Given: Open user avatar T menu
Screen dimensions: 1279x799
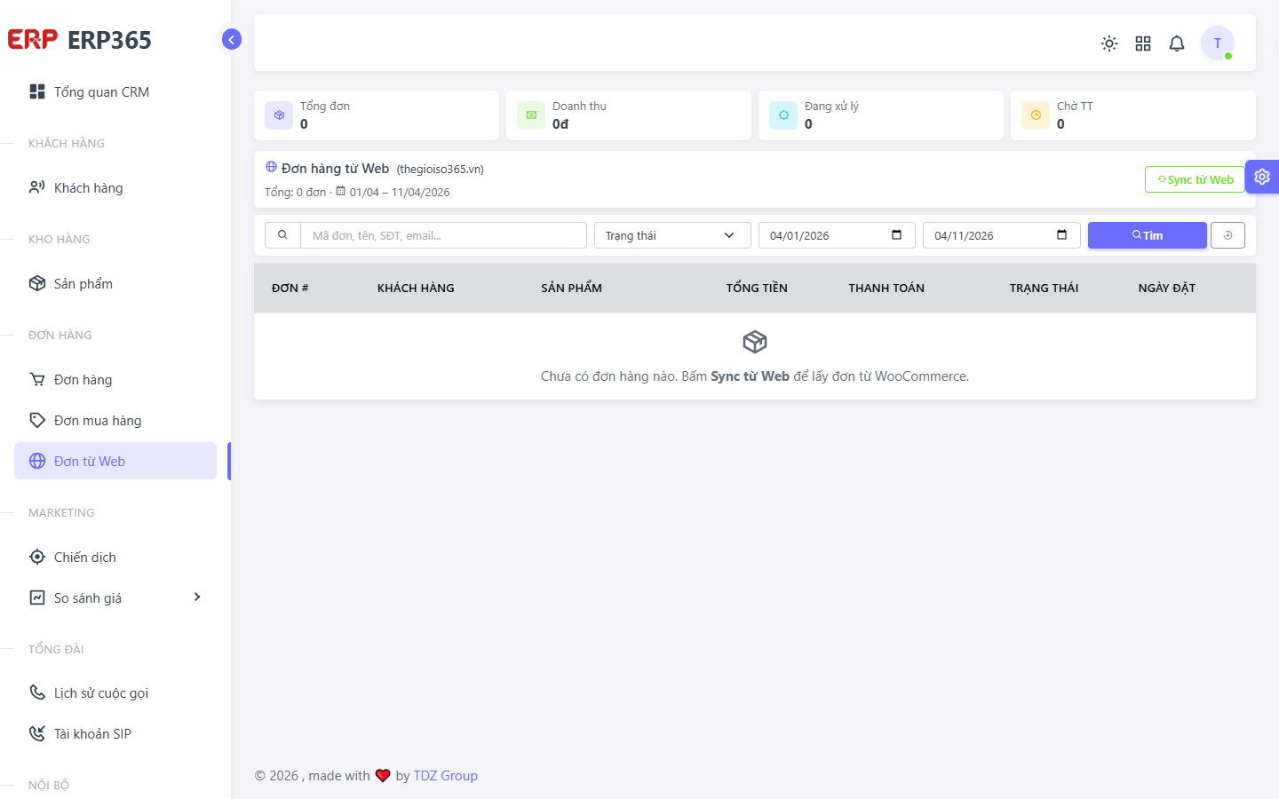Looking at the screenshot, I should point(1218,43).
